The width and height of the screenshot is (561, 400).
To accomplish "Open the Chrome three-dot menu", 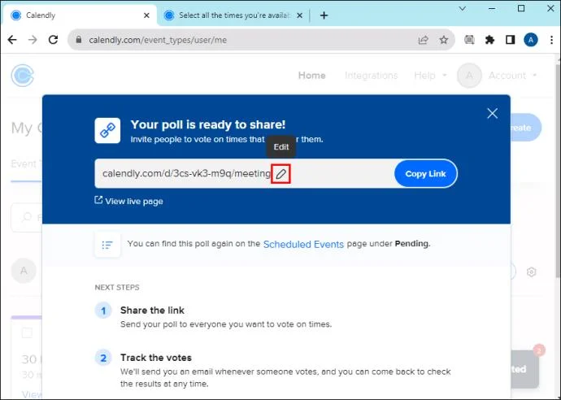I will coord(551,40).
